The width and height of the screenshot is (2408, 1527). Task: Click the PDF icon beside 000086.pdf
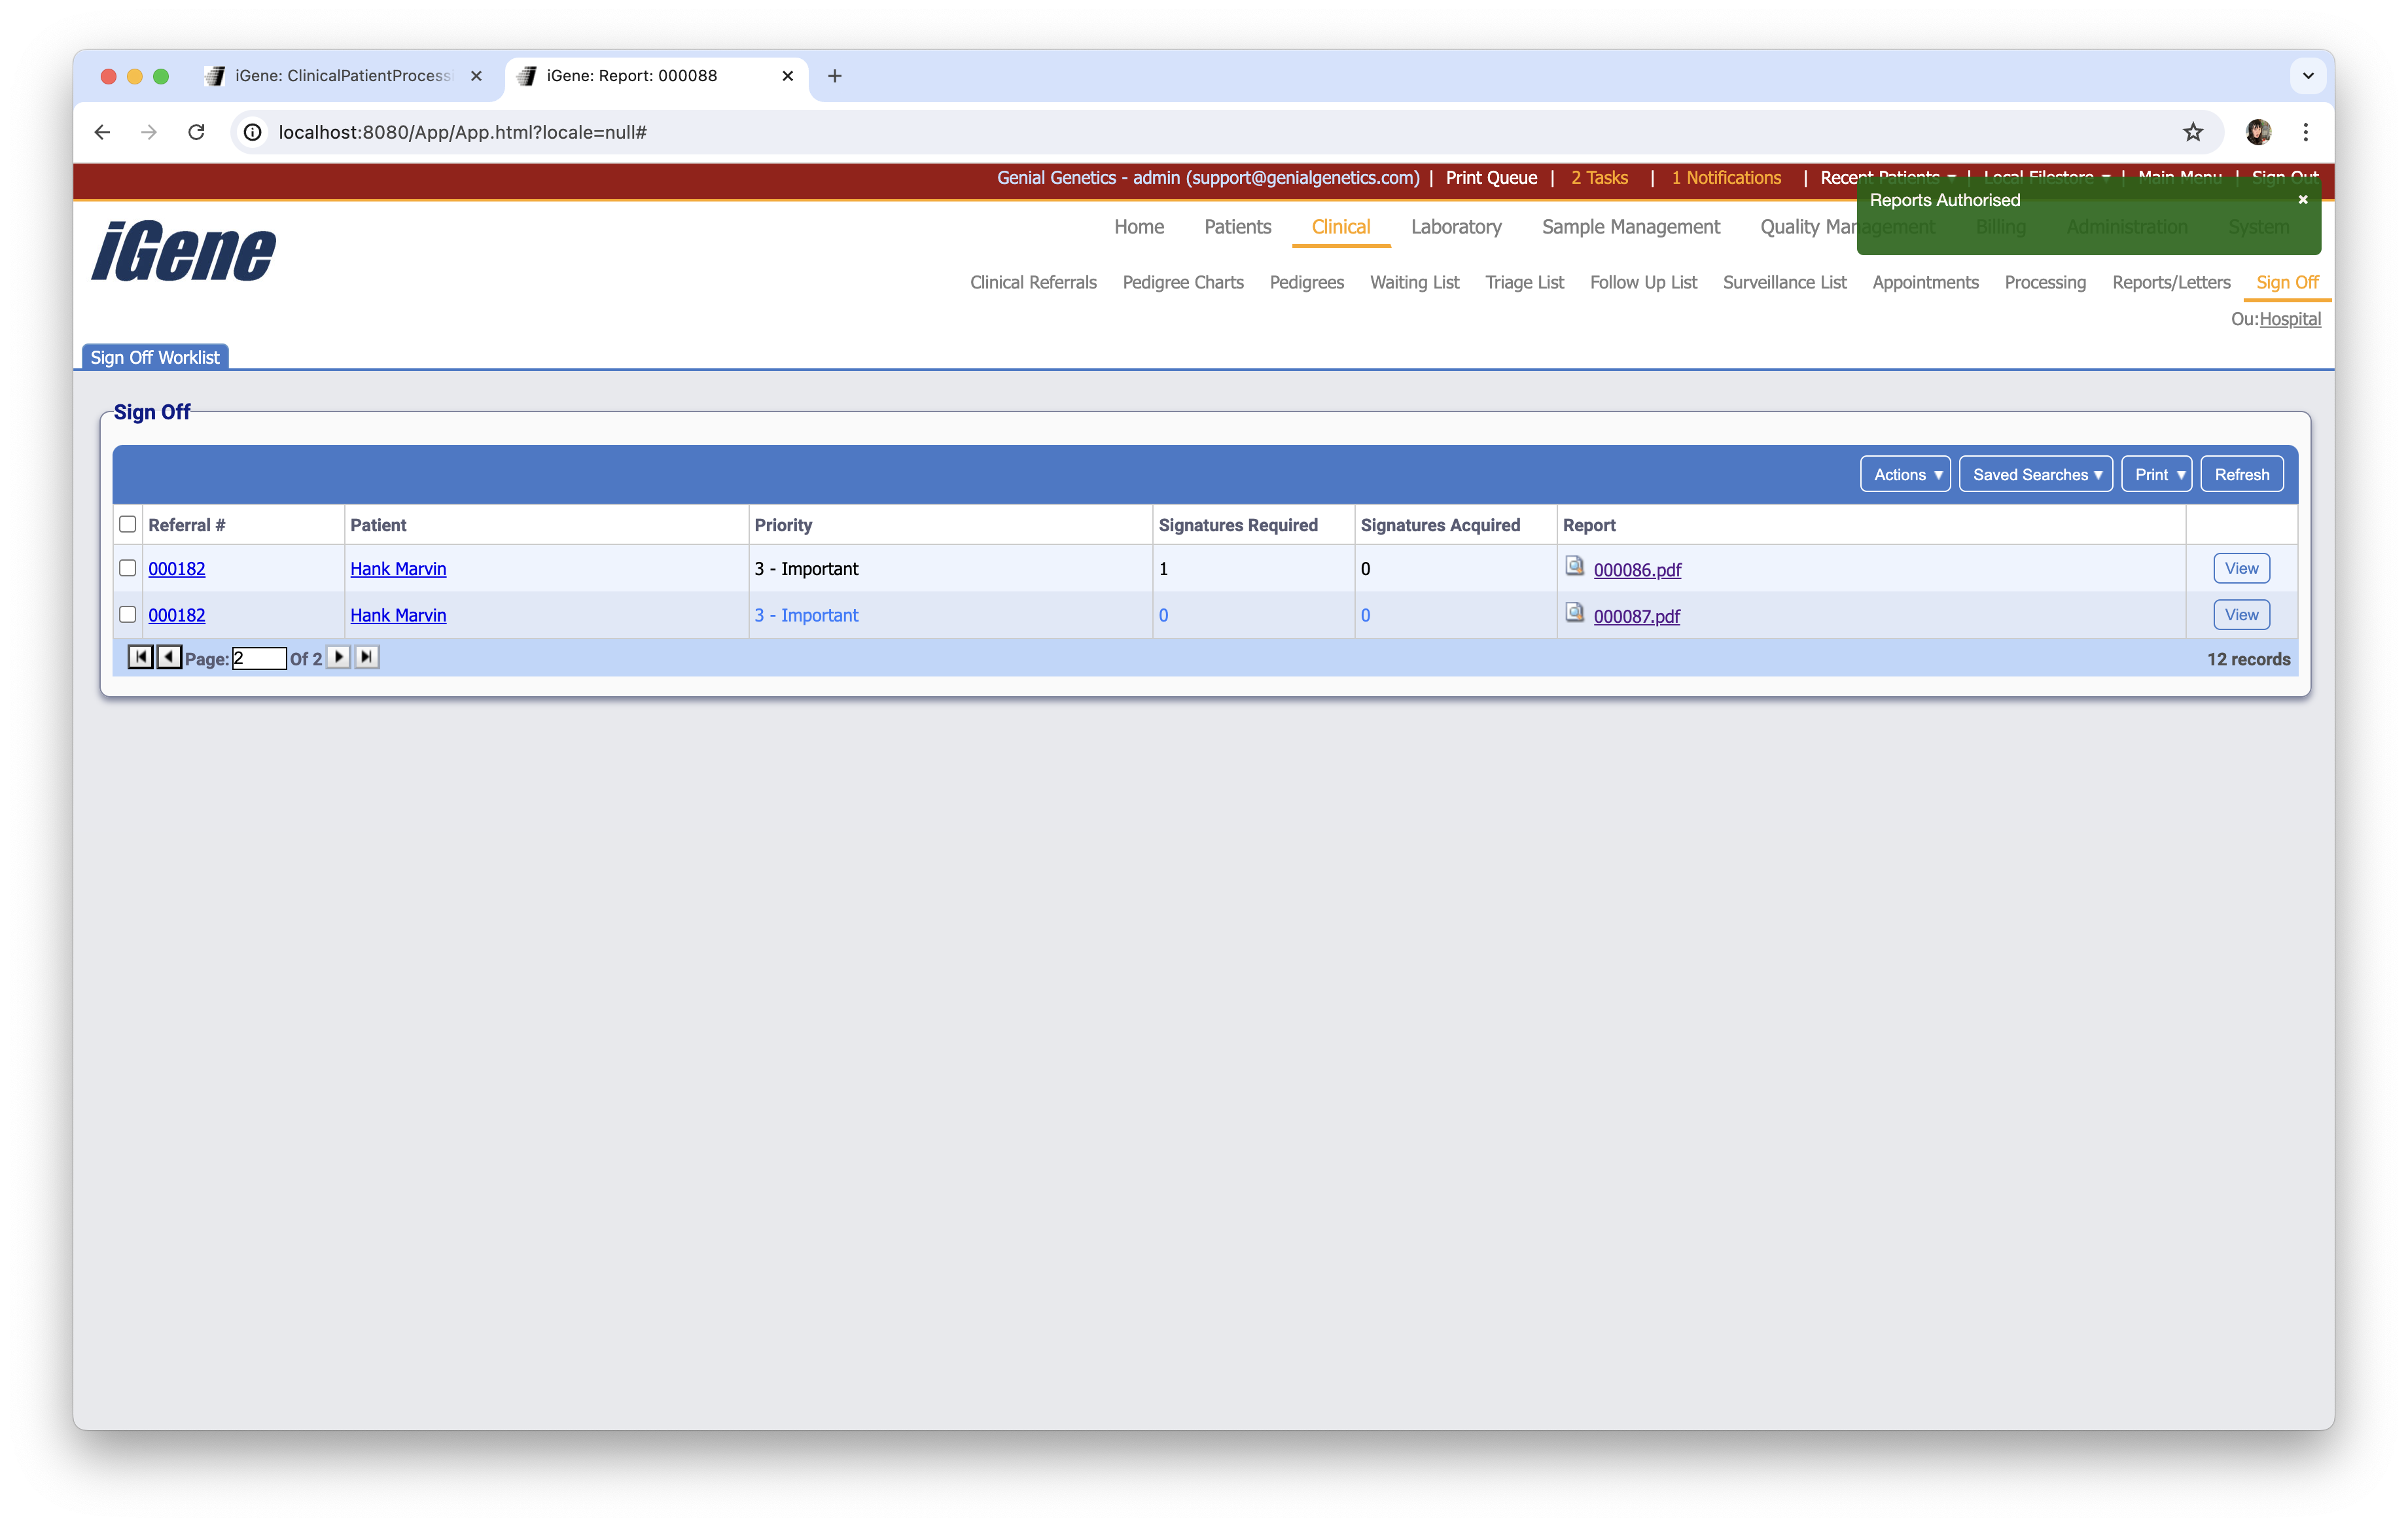pyautogui.click(x=1574, y=567)
